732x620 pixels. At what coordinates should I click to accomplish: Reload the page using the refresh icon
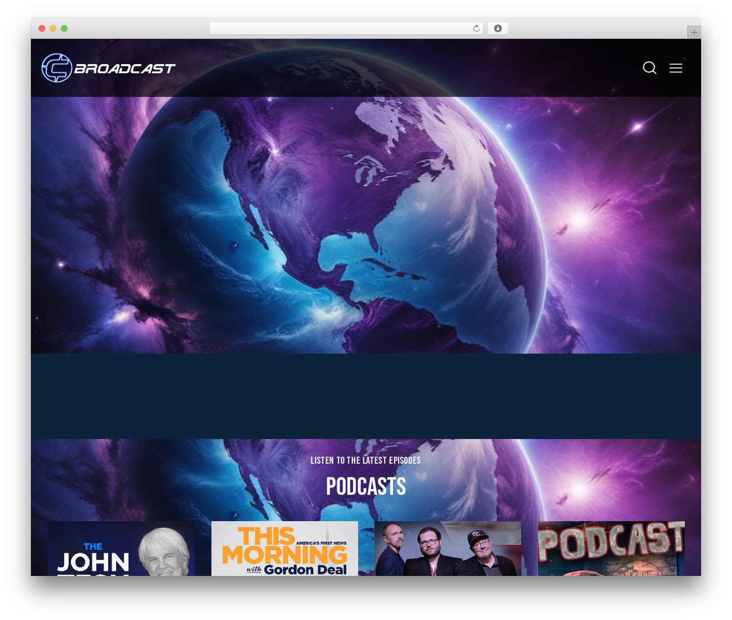(476, 29)
